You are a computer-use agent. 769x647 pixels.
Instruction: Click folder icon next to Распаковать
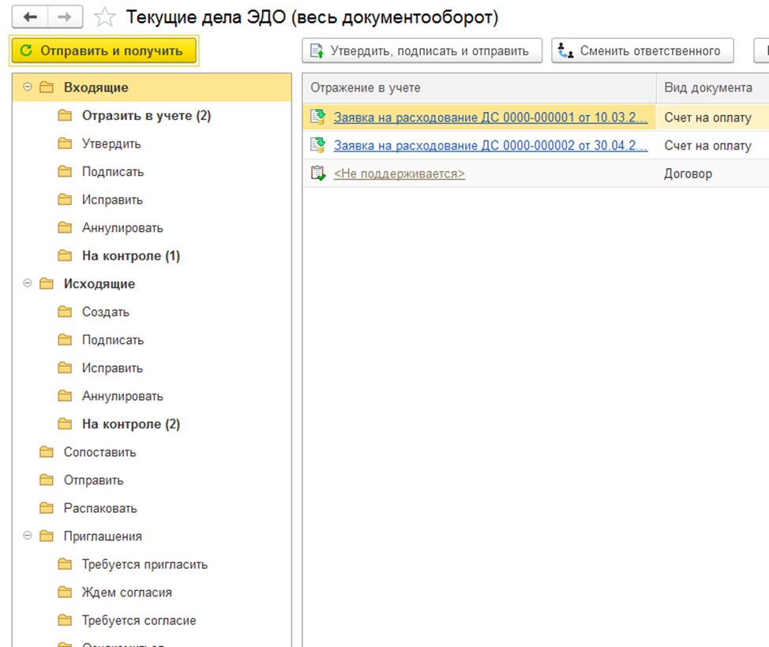pyautogui.click(x=47, y=508)
